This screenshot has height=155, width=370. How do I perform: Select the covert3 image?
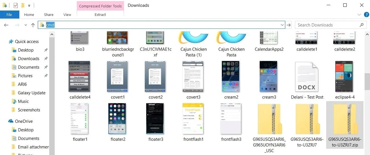[193, 80]
